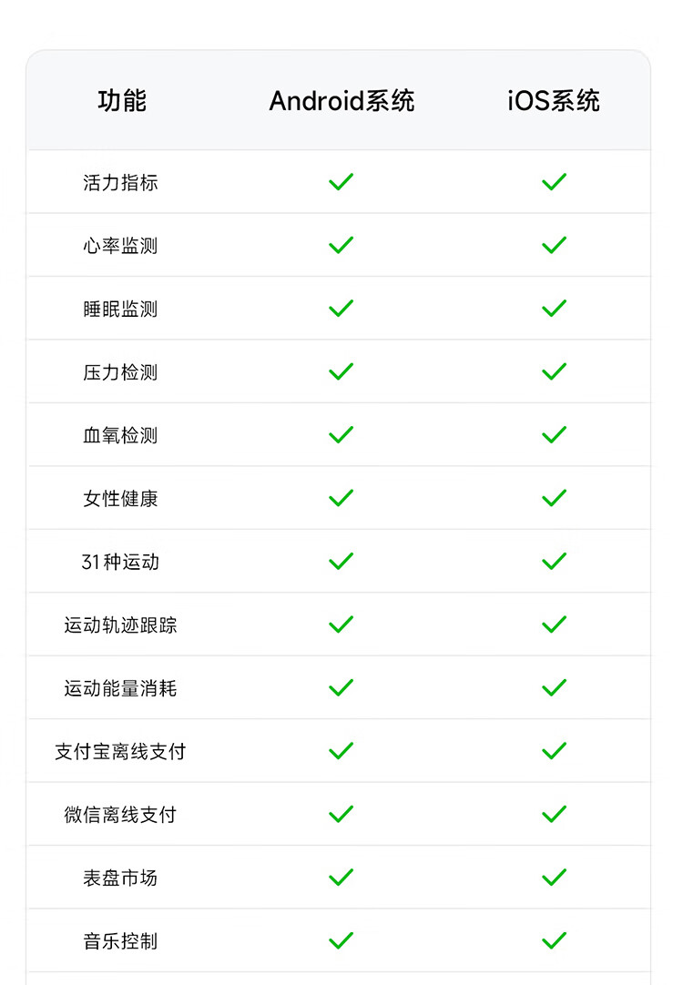
Task: Click the Android checkmark for 血氧检测
Action: [x=341, y=435]
